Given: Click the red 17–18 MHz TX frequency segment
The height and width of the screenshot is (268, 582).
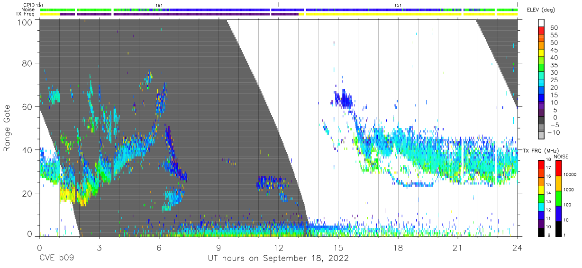Looking at the screenshot, I should pyautogui.click(x=542, y=164).
